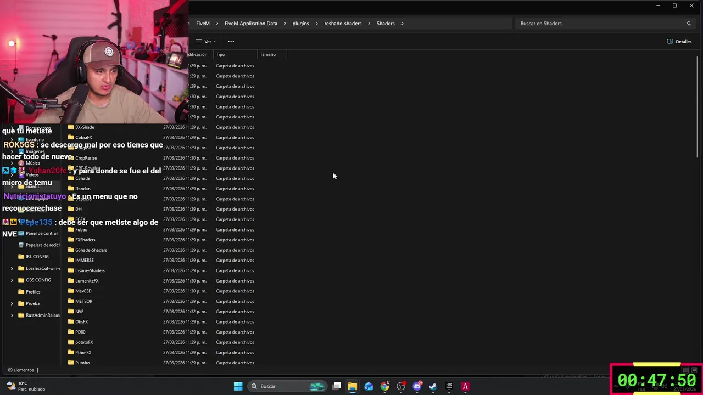This screenshot has height=395, width=703.
Task: Select the LumeniteFX folder name
Action: [87, 281]
